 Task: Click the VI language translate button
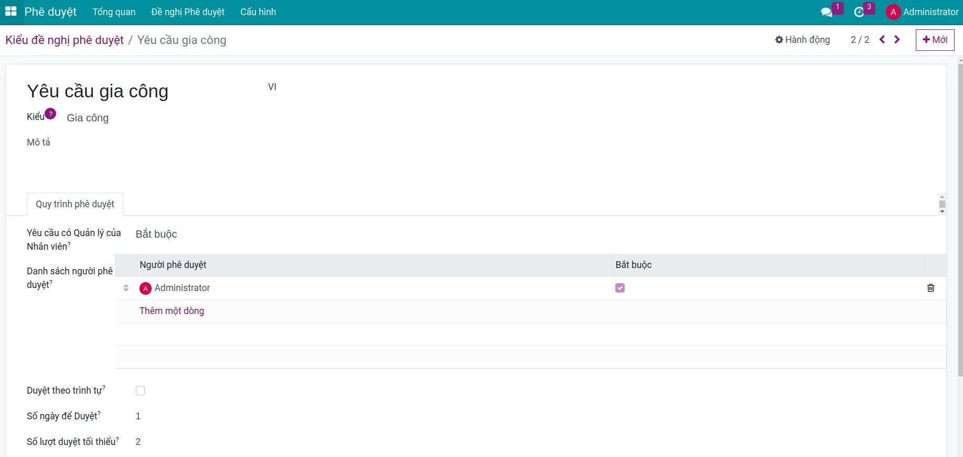tap(272, 87)
